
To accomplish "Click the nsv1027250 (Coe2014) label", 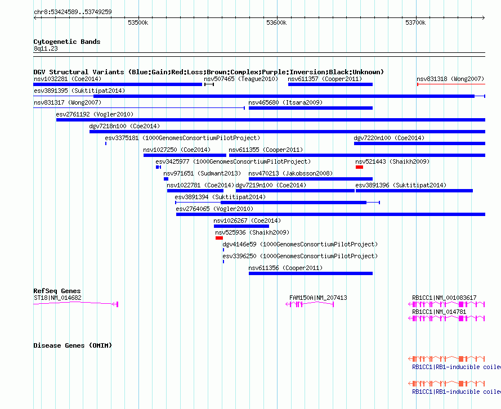I will coord(177,150).
